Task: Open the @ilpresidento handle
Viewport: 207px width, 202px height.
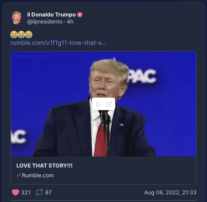Action: 45,22
